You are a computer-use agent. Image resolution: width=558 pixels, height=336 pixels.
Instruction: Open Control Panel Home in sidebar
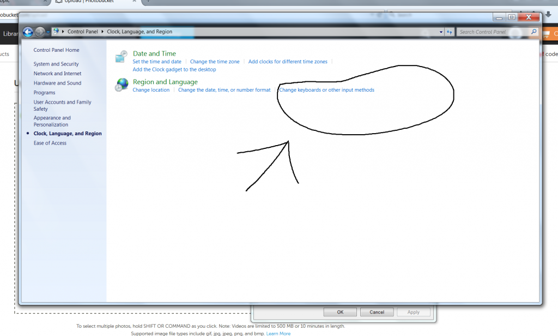tap(56, 50)
